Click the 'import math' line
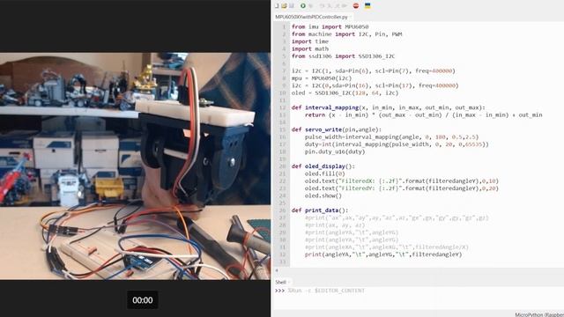The width and height of the screenshot is (564, 317). (309, 49)
